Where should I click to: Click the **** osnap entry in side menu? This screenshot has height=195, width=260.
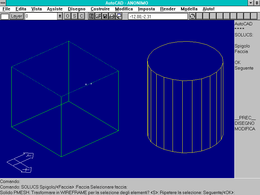(240, 29)
